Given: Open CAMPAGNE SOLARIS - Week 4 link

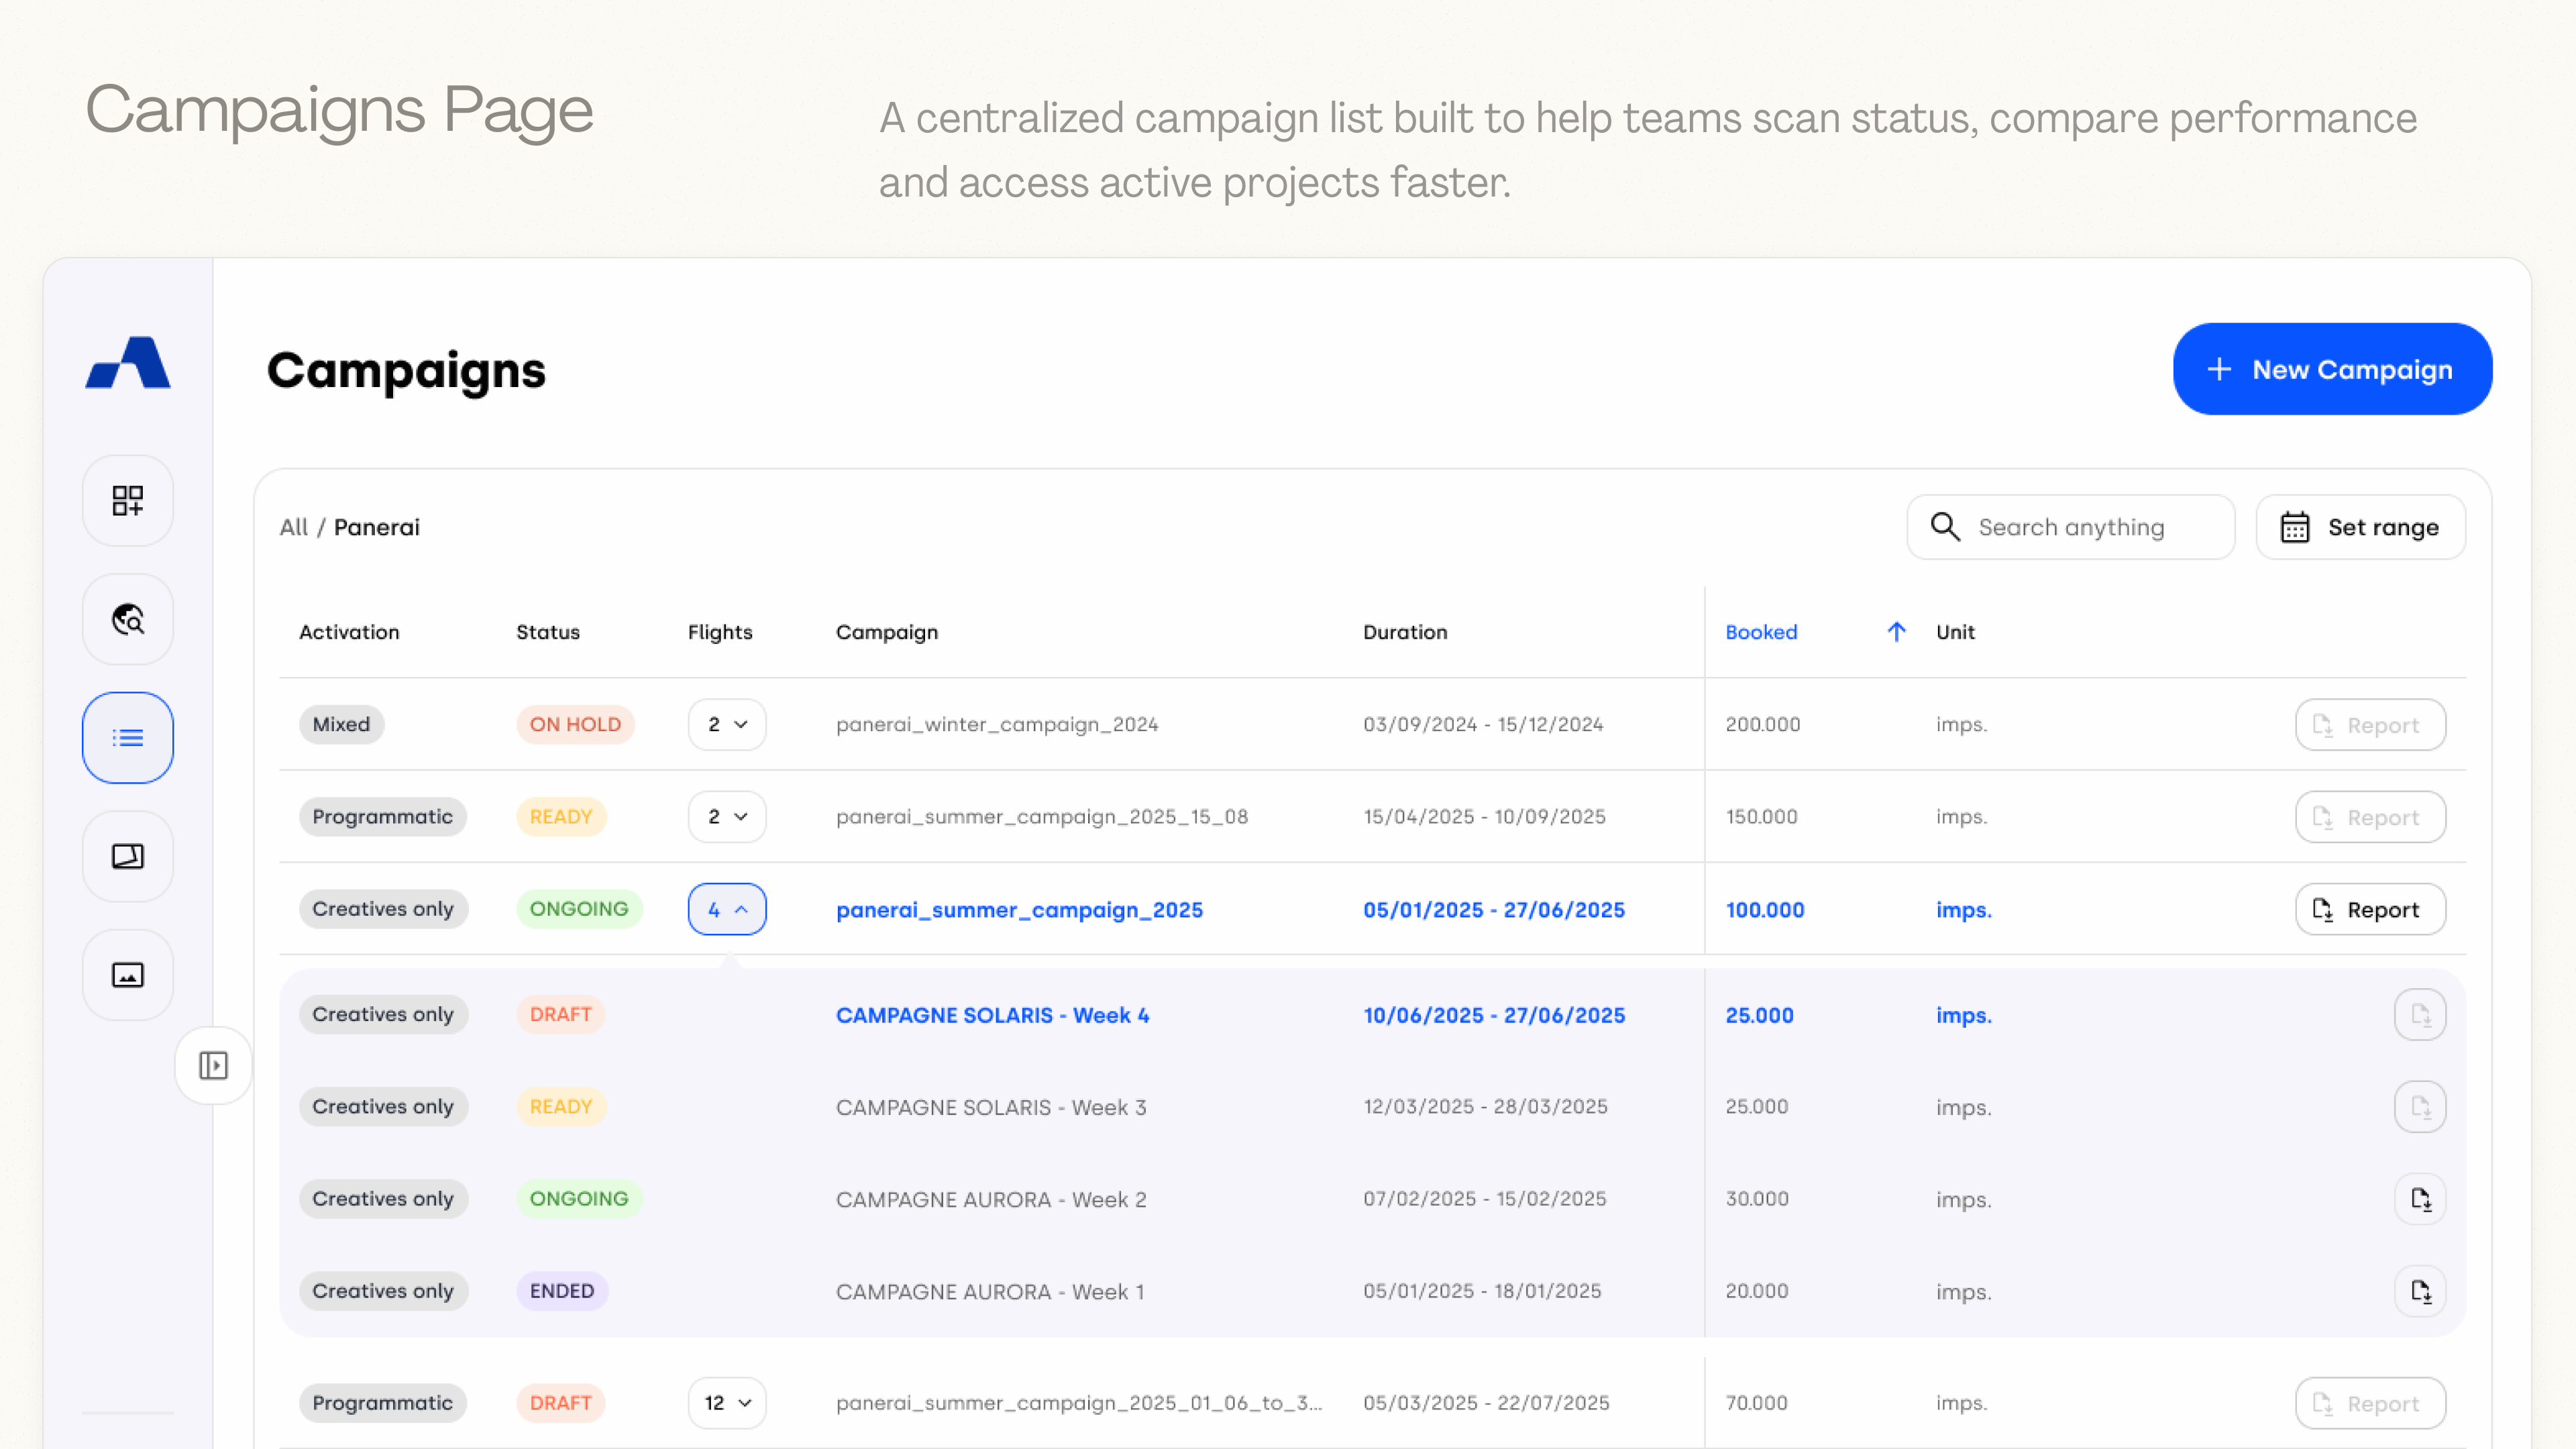Looking at the screenshot, I should point(992,1015).
